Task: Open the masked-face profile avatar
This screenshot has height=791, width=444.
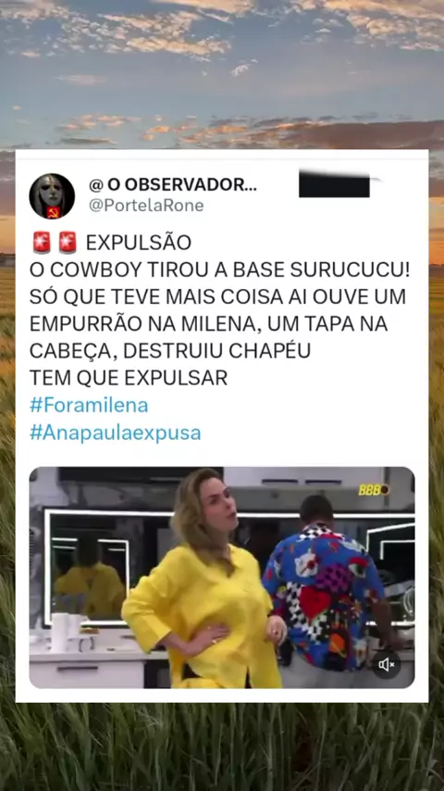Action: (52, 196)
